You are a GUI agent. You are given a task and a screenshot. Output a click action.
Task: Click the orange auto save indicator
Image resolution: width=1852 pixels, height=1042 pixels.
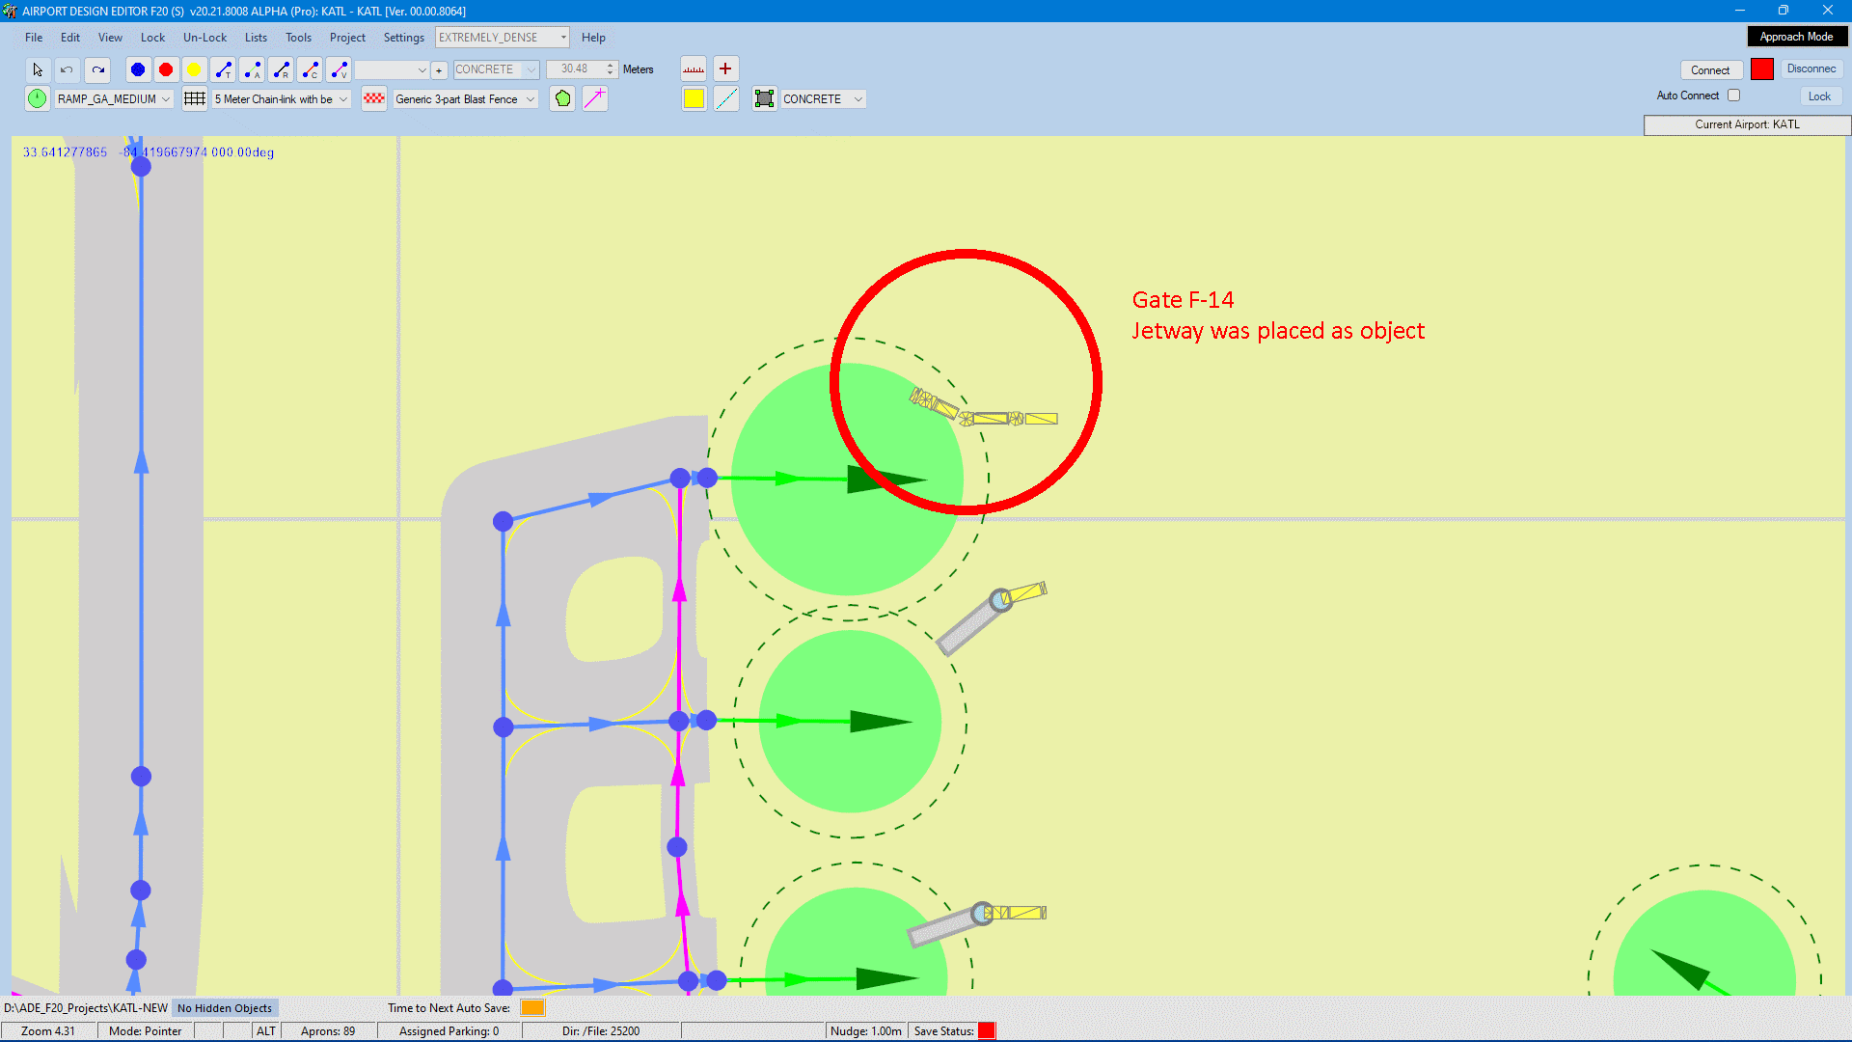coord(532,1007)
